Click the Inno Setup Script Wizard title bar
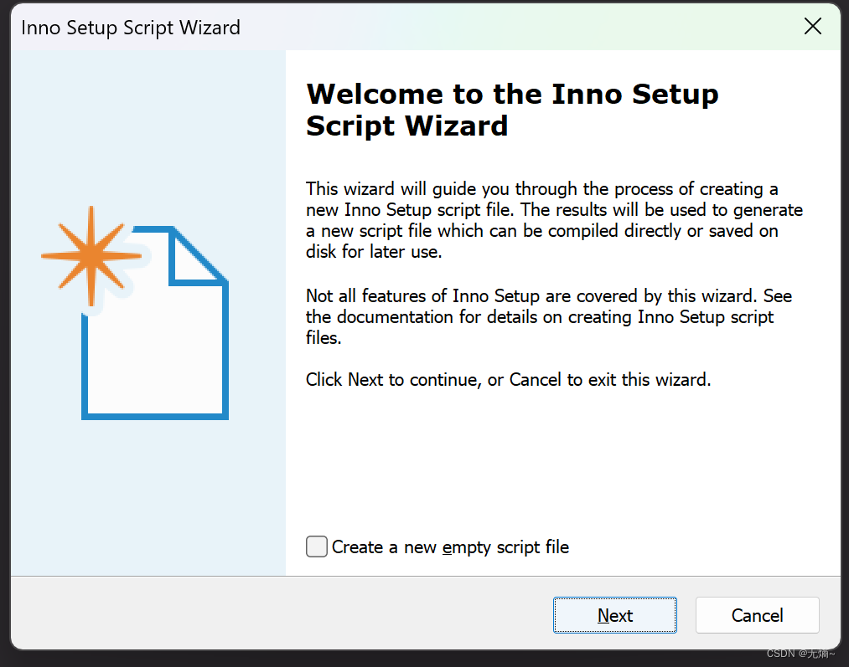This screenshot has height=667, width=849. pyautogui.click(x=129, y=27)
